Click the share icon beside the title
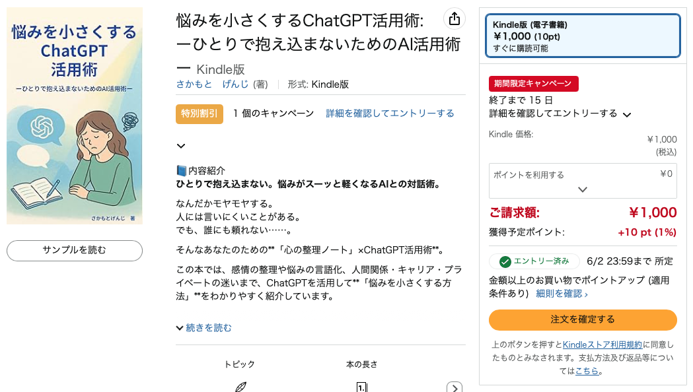This screenshot has width=693, height=392. pyautogui.click(x=455, y=19)
